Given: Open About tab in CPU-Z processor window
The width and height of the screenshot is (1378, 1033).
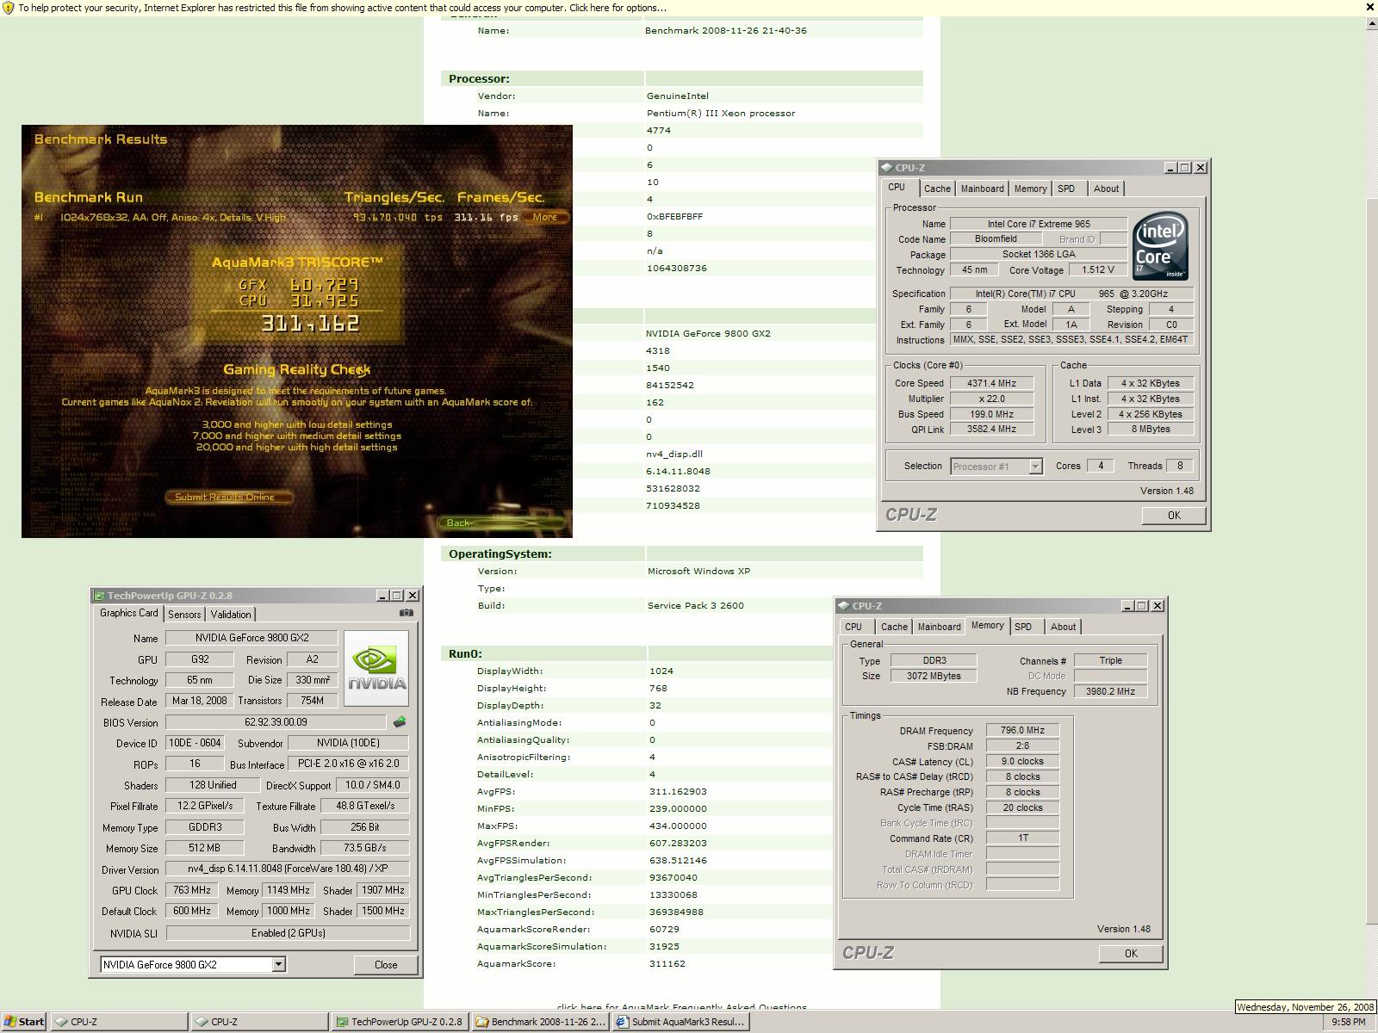Looking at the screenshot, I should point(1107,189).
